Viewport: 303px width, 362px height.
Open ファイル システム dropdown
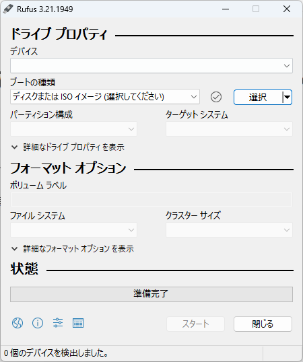click(73, 229)
